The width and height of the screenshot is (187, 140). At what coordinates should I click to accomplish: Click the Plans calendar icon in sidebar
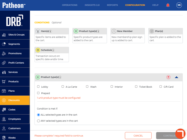4,91
